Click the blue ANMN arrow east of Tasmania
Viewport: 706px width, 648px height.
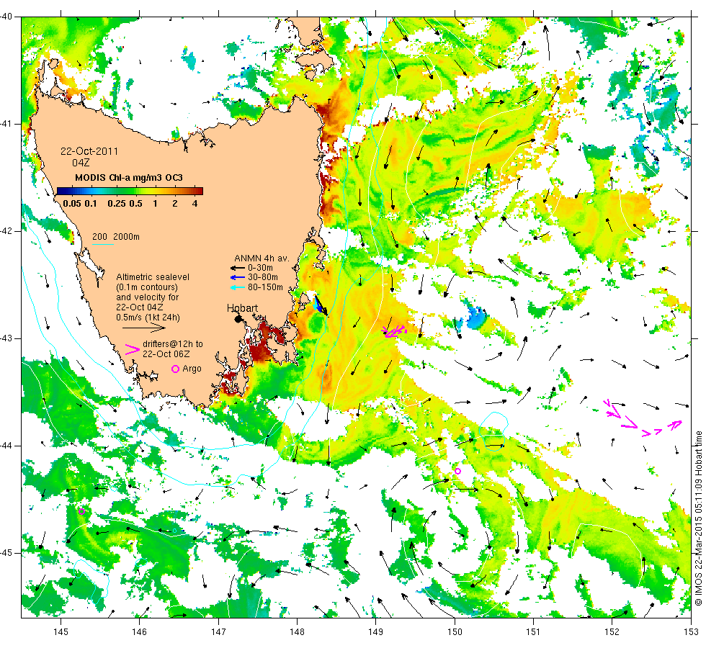coord(318,305)
